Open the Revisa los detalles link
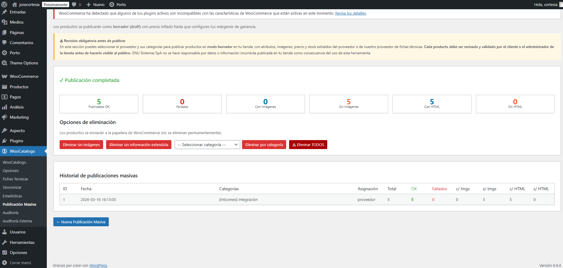Viewport: 563px width, 268px height. tap(350, 13)
